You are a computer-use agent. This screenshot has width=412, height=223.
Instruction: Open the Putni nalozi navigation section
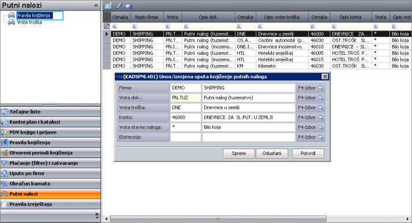point(50,194)
